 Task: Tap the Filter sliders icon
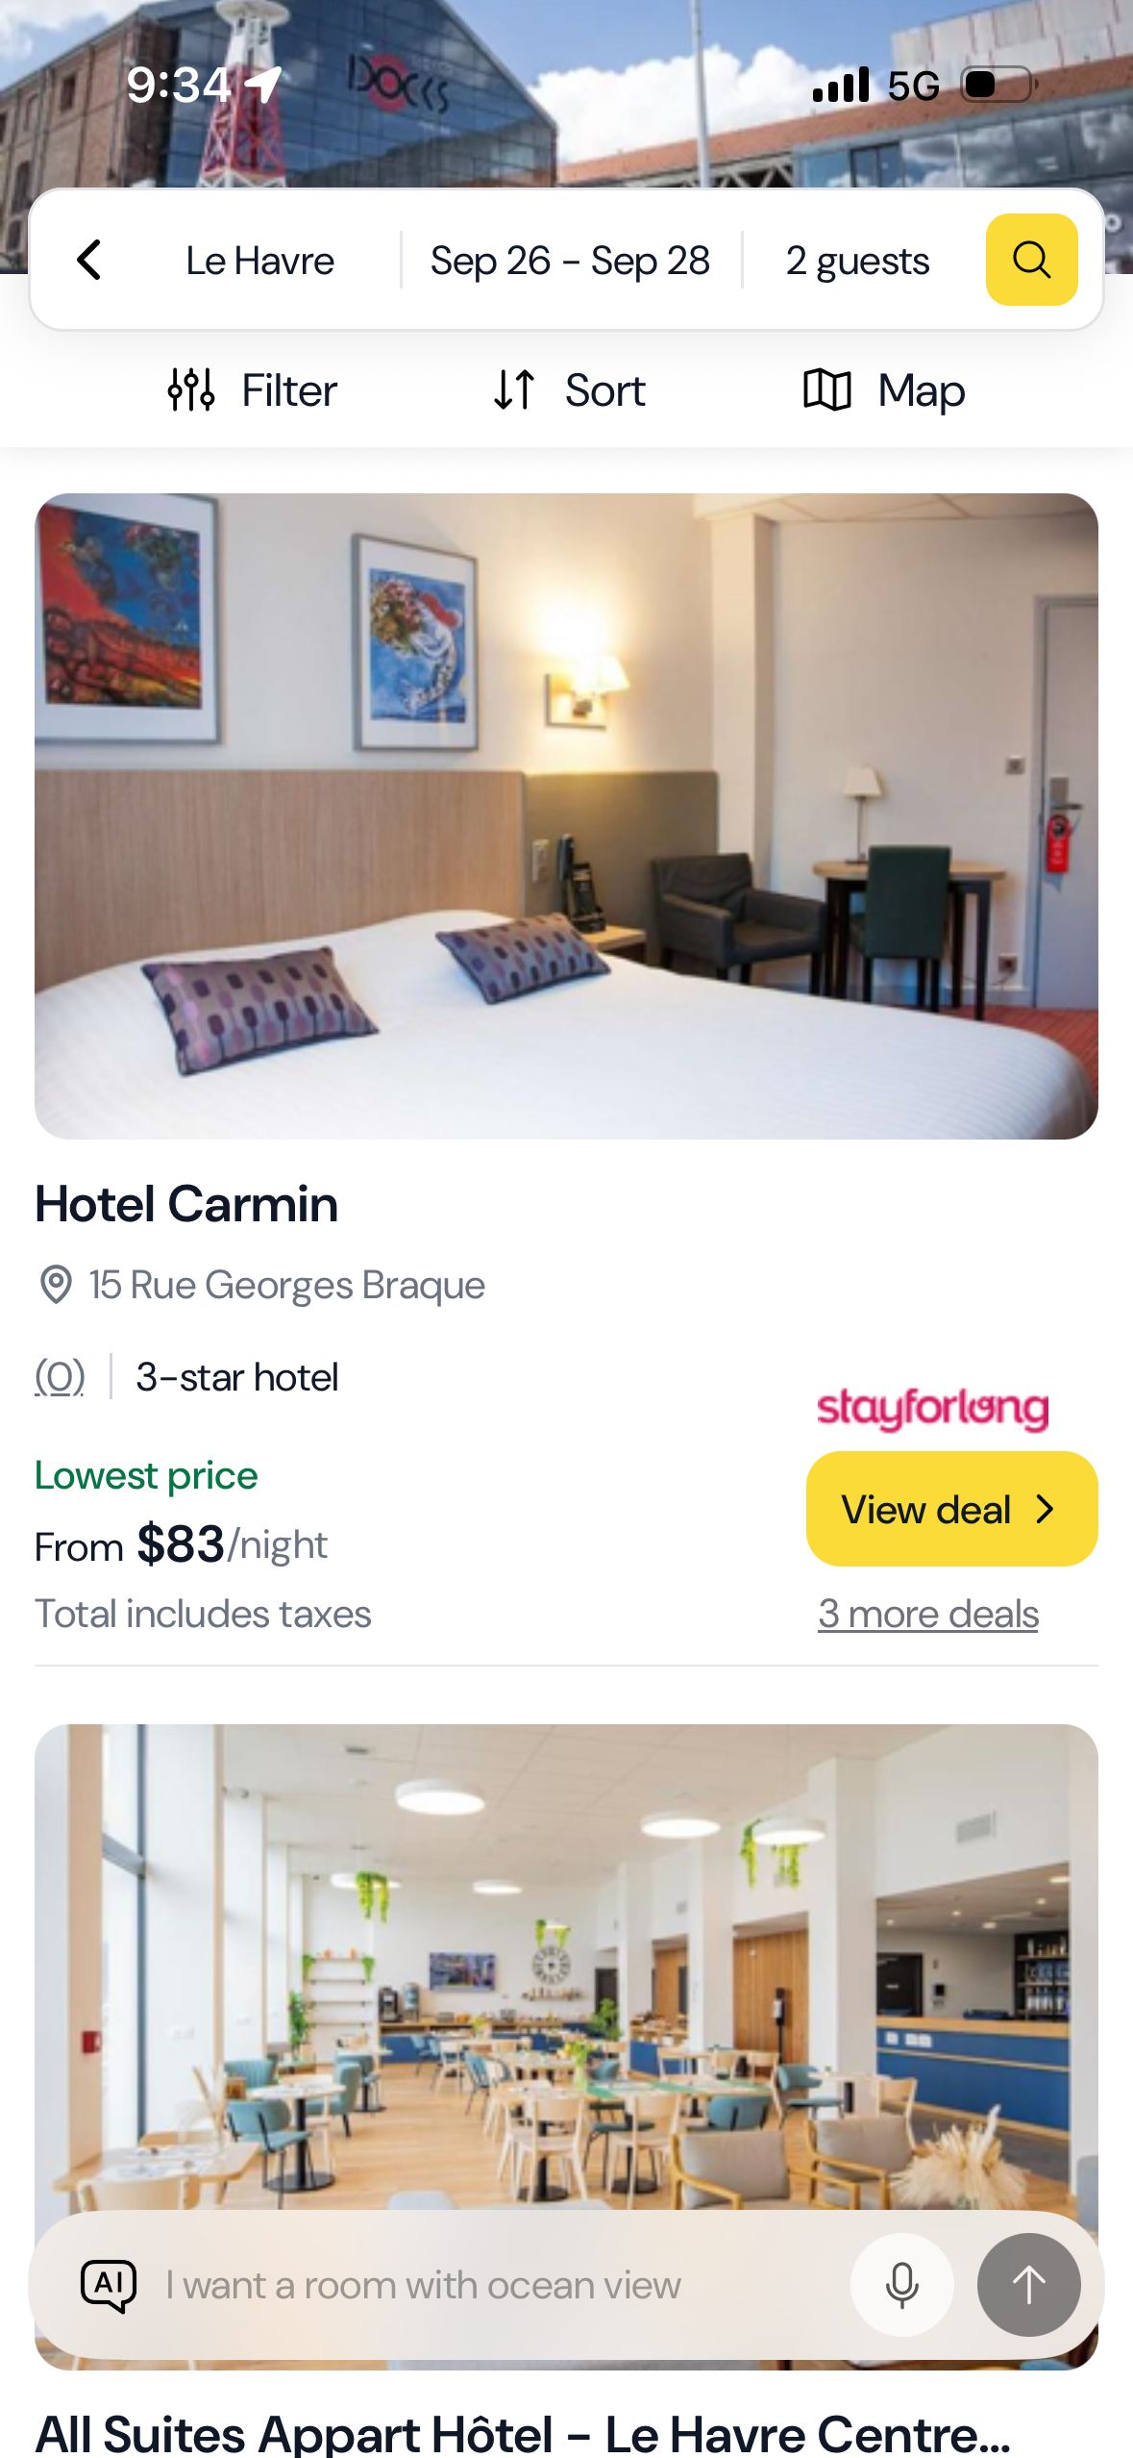pyautogui.click(x=191, y=390)
